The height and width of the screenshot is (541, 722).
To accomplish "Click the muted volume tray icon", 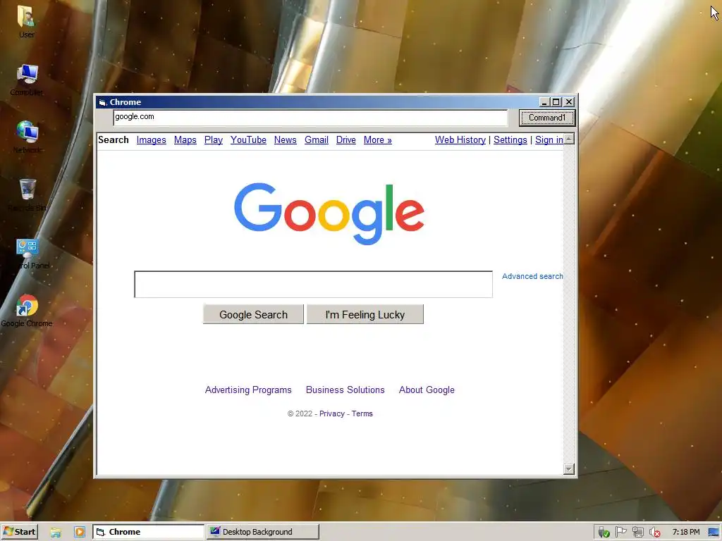I will click(655, 533).
